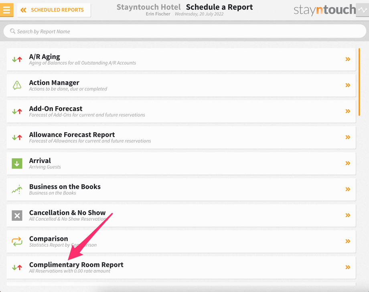Click the stayntouch logo
Screen dimensions: 369x292
[324, 10]
